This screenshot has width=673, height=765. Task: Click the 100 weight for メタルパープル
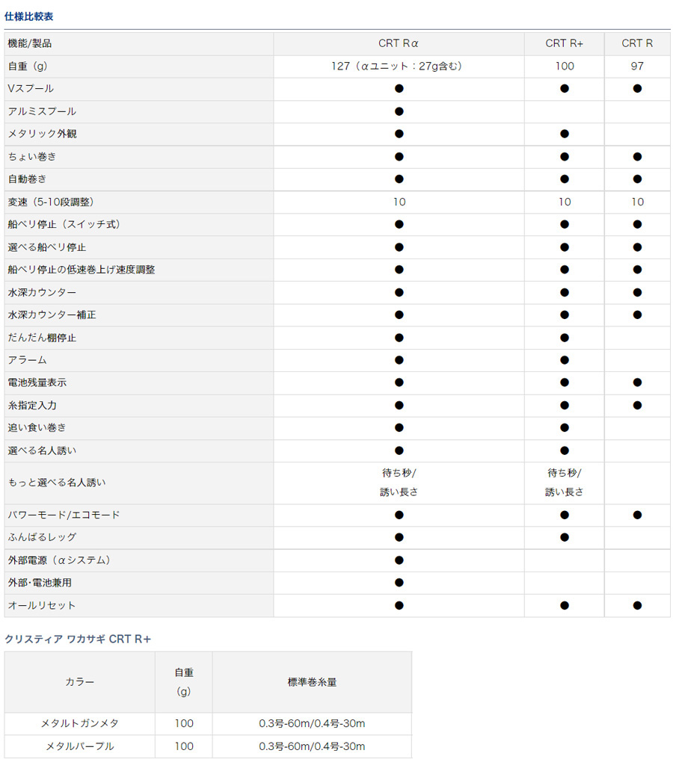coord(184,746)
